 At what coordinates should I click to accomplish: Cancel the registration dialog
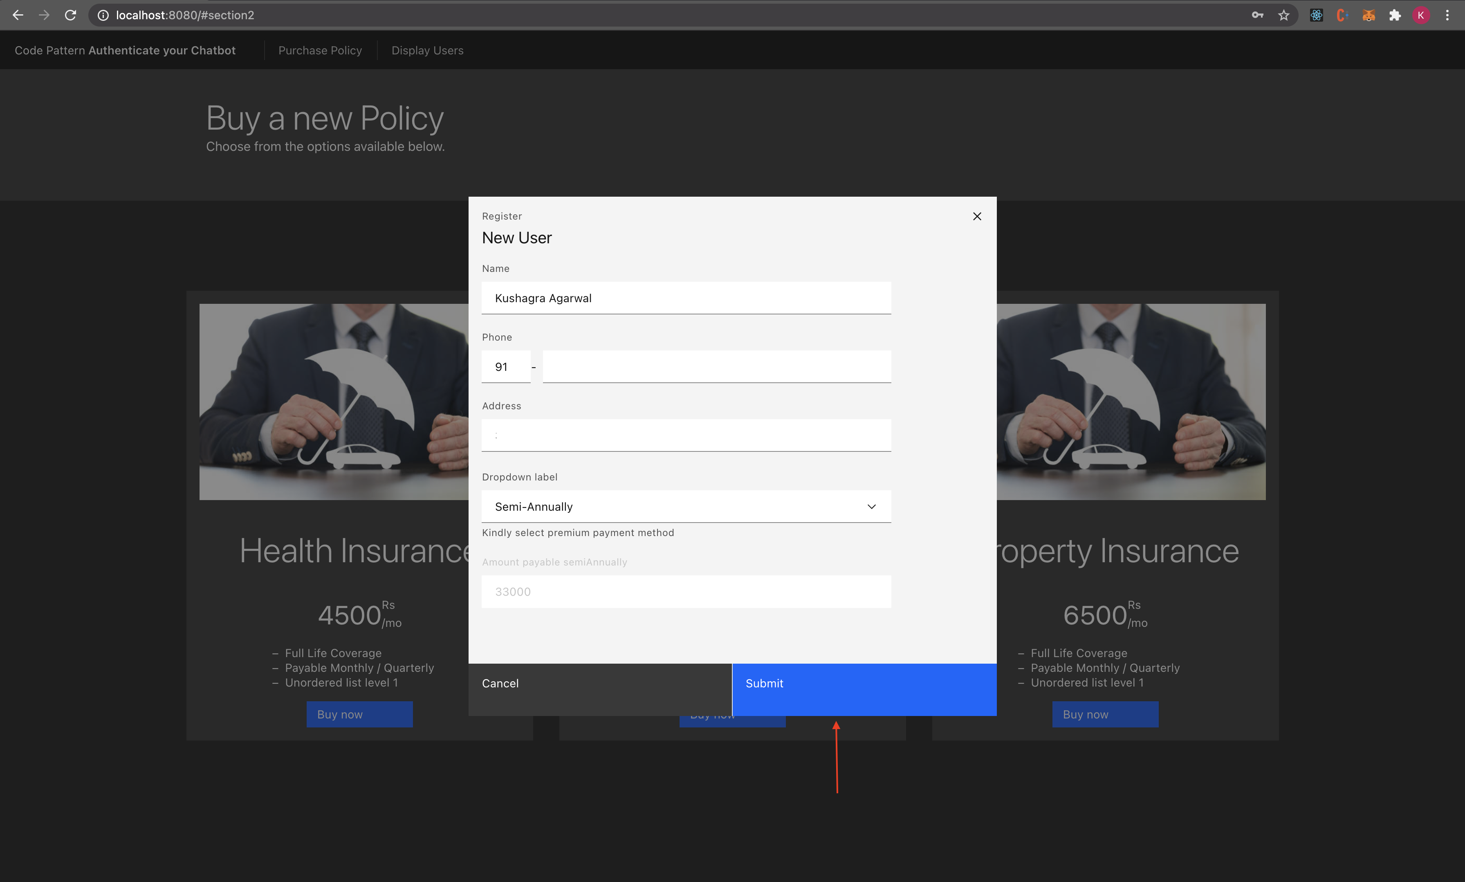[600, 689]
